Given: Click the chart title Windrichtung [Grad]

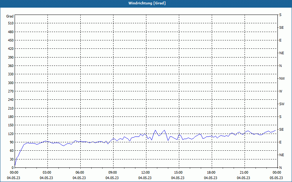Looking at the screenshot, I should coord(147,3).
